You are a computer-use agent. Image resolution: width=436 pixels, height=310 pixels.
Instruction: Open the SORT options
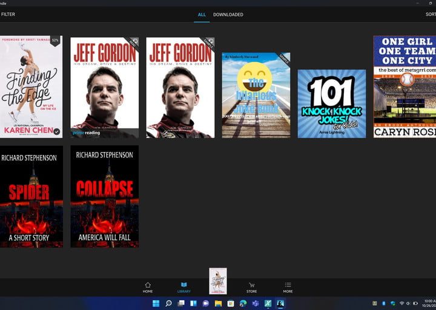click(431, 14)
